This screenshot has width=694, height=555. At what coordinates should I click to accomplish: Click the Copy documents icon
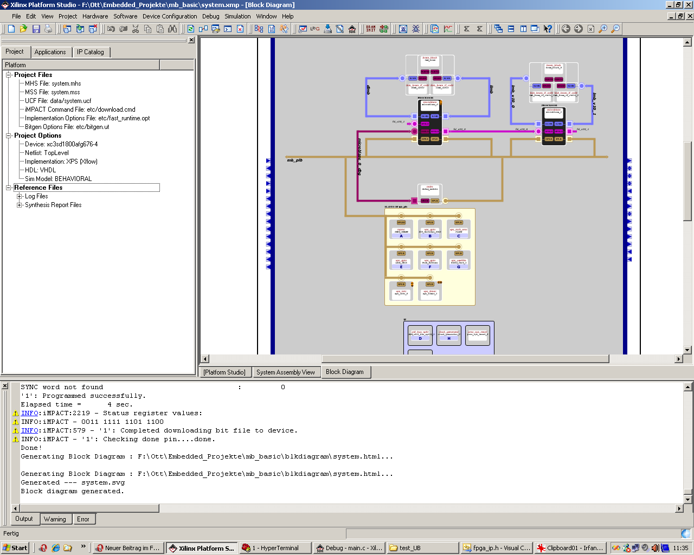click(147, 29)
